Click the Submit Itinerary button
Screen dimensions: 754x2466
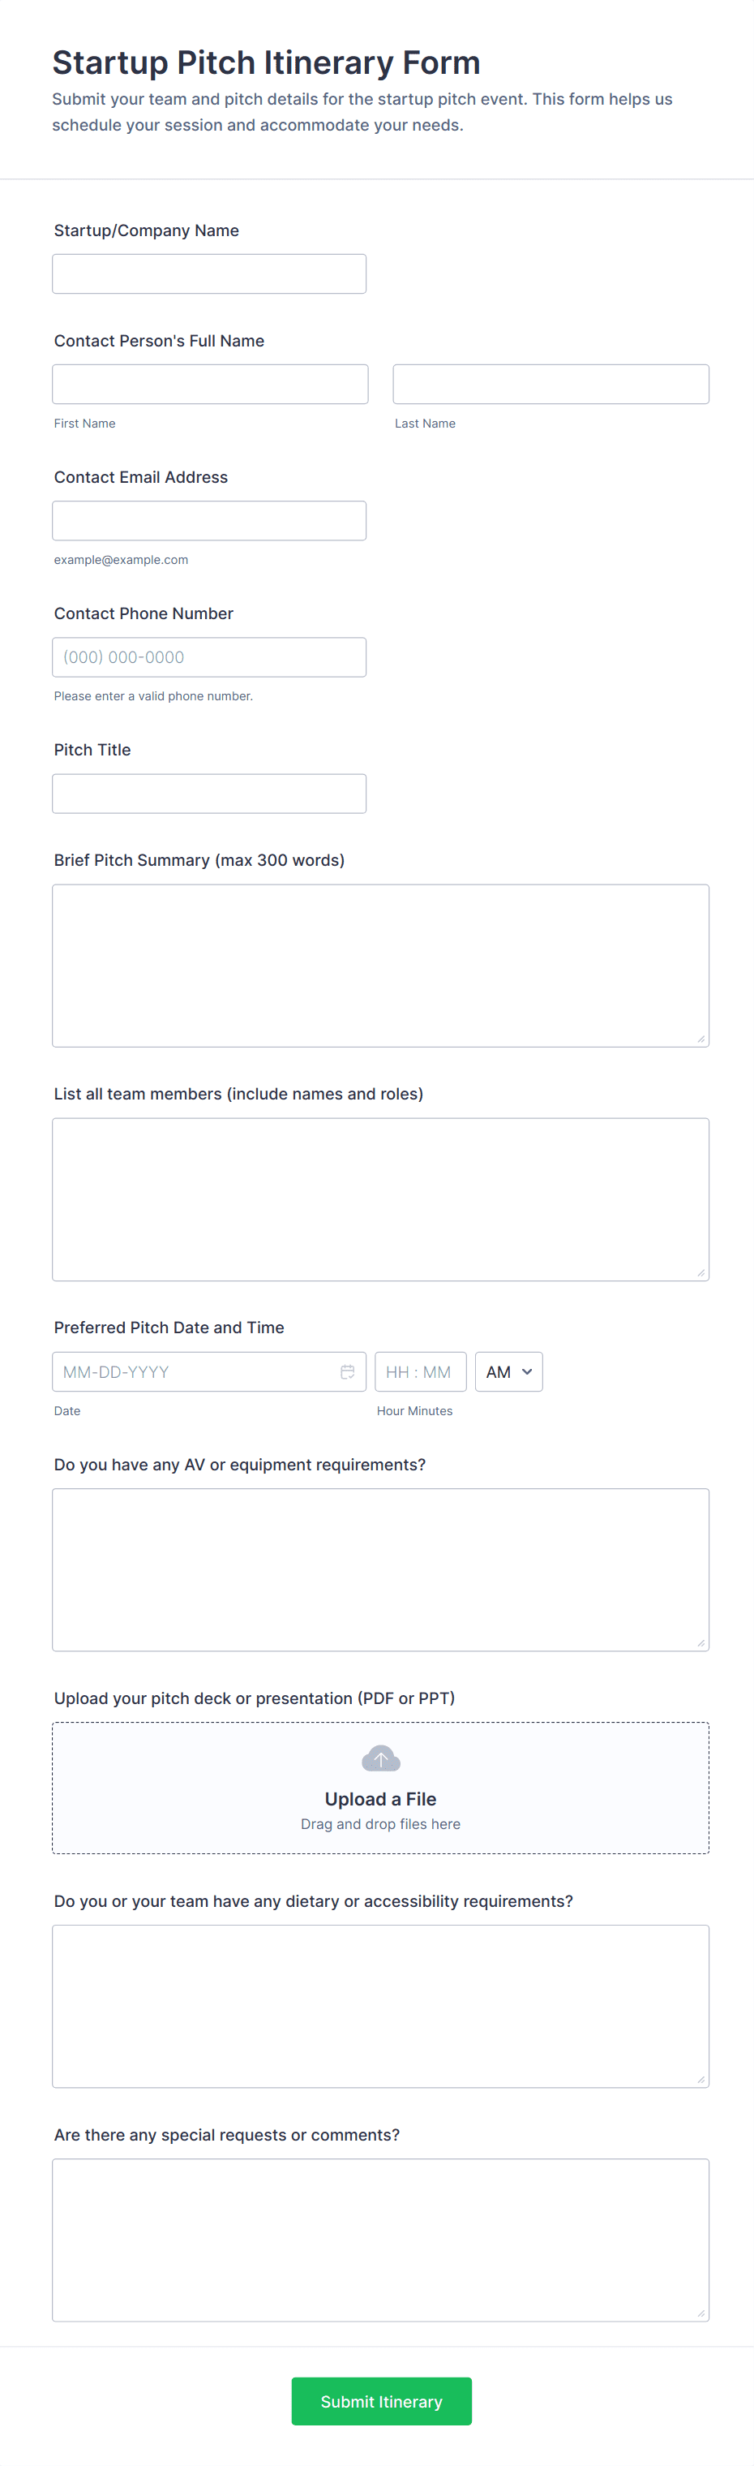click(x=381, y=2400)
